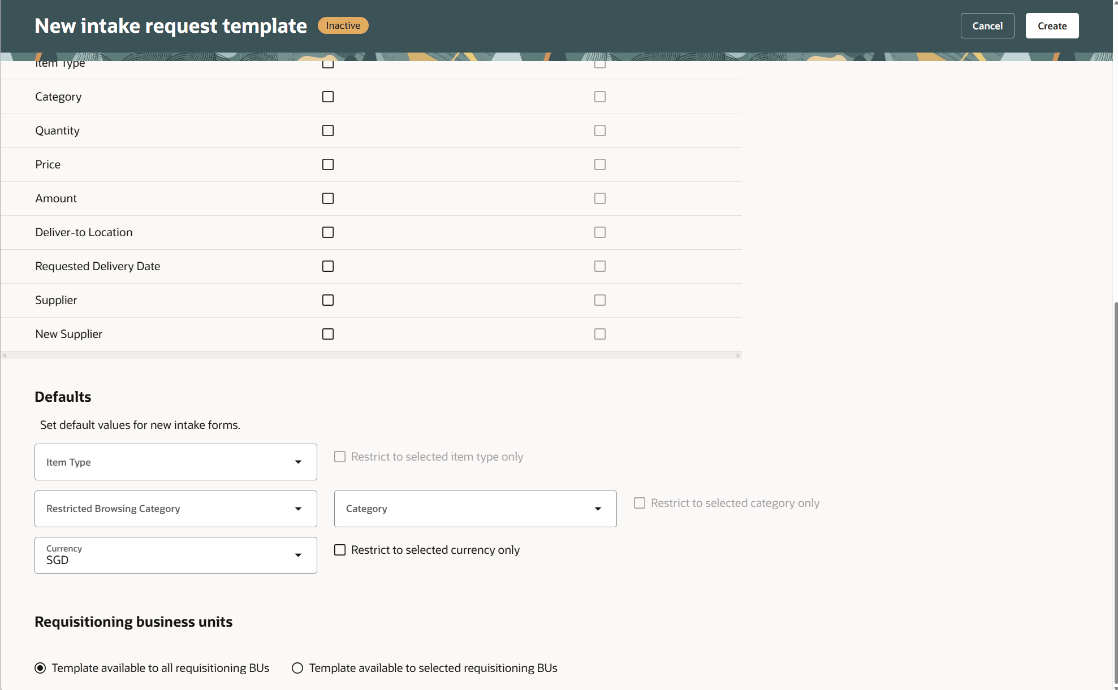The height and width of the screenshot is (690, 1118).
Task: Enable Restrict to selected category only
Action: 640,503
